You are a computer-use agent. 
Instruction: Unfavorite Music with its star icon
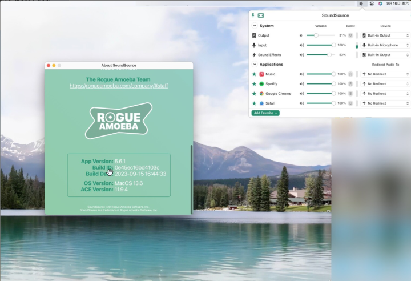254,74
